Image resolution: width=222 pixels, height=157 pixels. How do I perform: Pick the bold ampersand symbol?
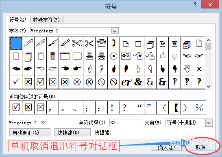tap(138, 82)
